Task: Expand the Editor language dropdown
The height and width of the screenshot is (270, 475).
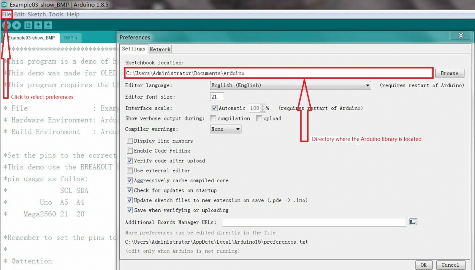Action: [367, 86]
